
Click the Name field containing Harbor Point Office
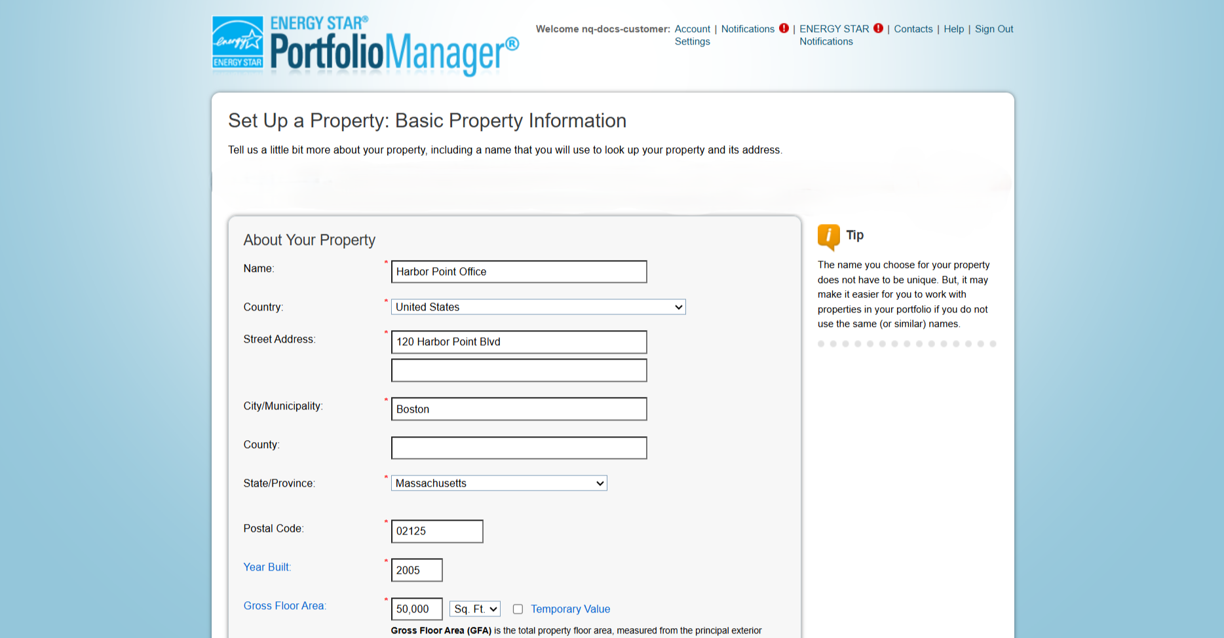click(519, 272)
